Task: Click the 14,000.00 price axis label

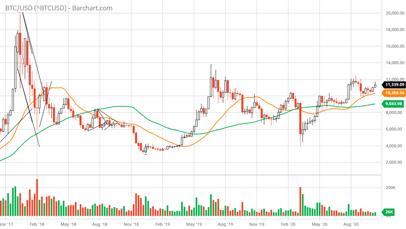Action: click(395, 63)
